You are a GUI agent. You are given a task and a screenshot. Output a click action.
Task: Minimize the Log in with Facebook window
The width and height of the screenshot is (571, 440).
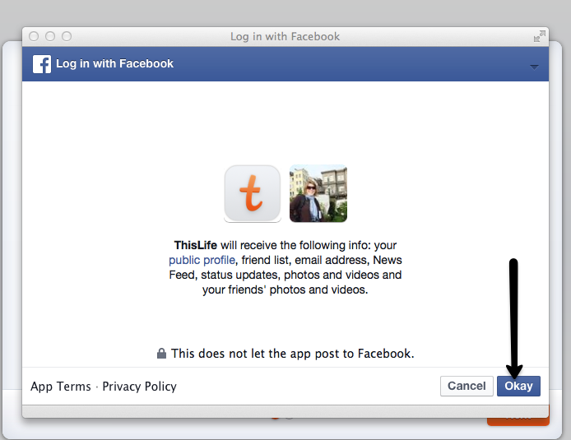point(50,36)
